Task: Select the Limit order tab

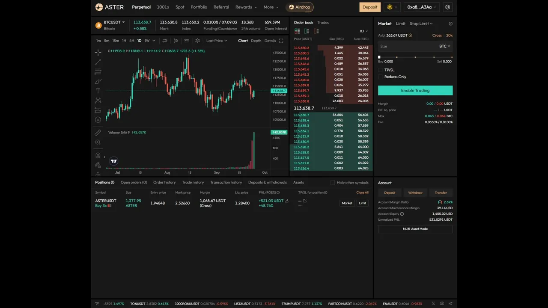Action: coord(401,24)
